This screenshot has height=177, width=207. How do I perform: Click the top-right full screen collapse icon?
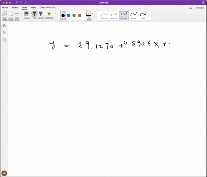point(203,3)
